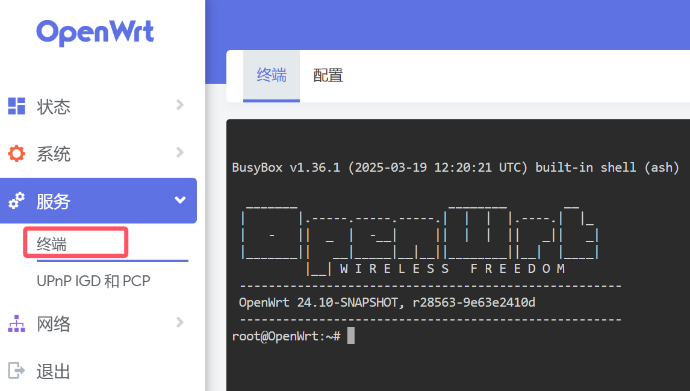This screenshot has height=391, width=690.
Task: Click the orange 系统 gear icon
Action: [16, 154]
